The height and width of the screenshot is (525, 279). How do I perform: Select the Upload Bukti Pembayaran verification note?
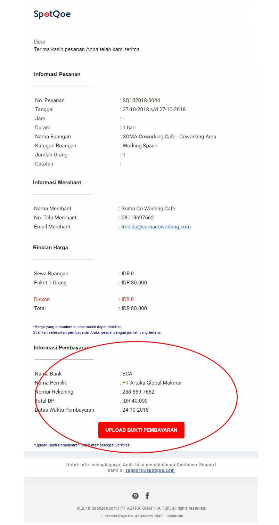(82, 445)
